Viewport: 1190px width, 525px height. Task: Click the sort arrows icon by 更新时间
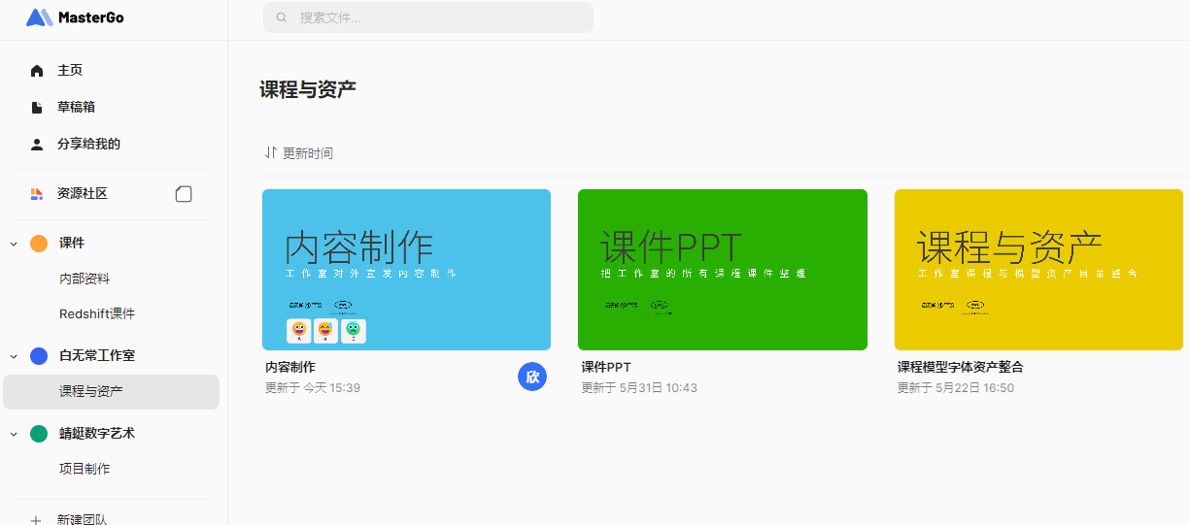[271, 153]
